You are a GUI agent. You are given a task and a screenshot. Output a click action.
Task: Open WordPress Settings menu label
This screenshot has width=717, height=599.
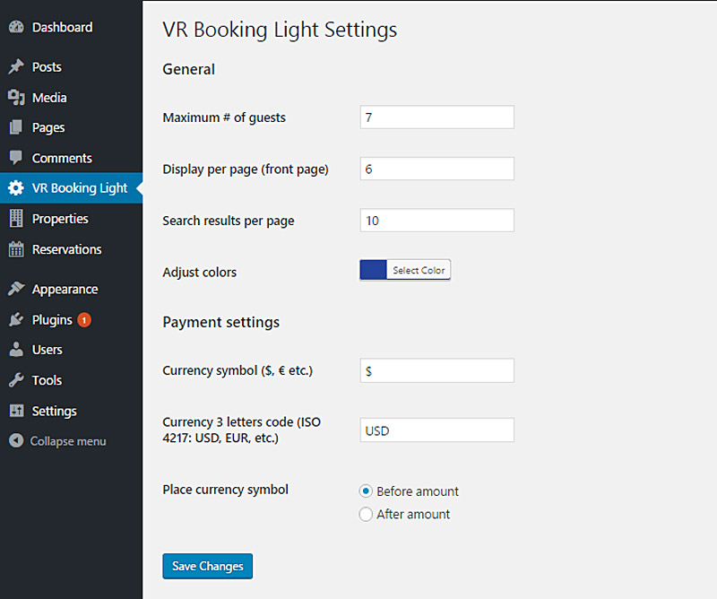click(x=55, y=411)
